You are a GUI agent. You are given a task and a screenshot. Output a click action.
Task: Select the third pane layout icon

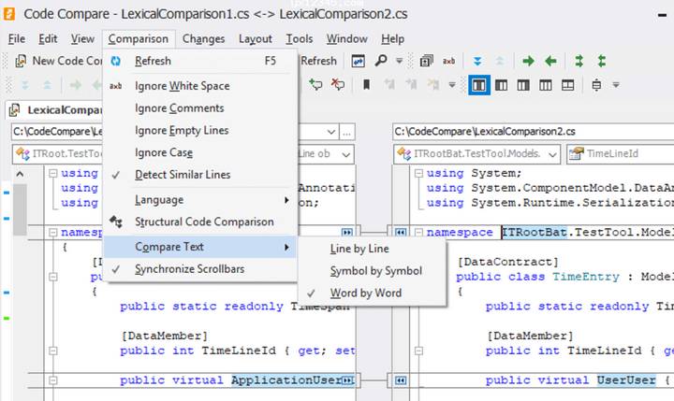coord(523,85)
